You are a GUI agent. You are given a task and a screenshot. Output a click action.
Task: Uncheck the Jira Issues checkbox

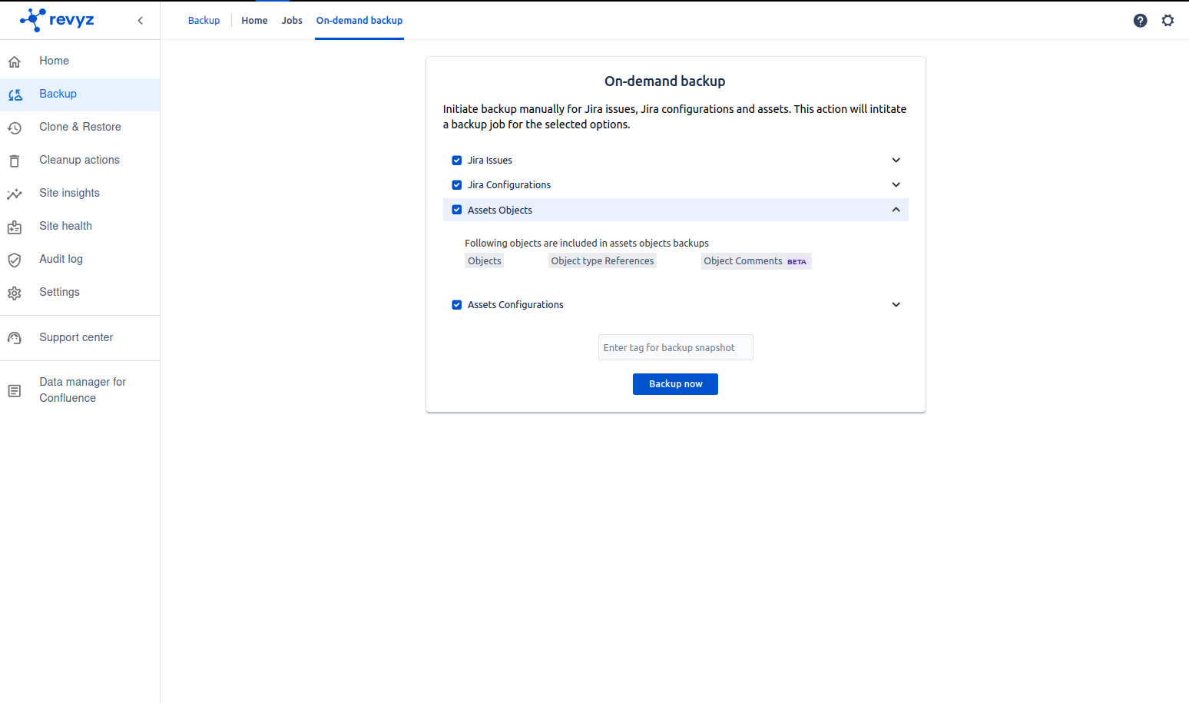tap(457, 161)
